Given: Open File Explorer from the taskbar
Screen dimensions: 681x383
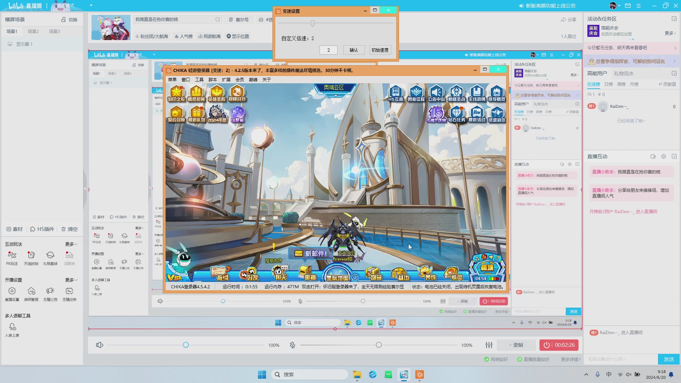Looking at the screenshot, I should tap(357, 374).
